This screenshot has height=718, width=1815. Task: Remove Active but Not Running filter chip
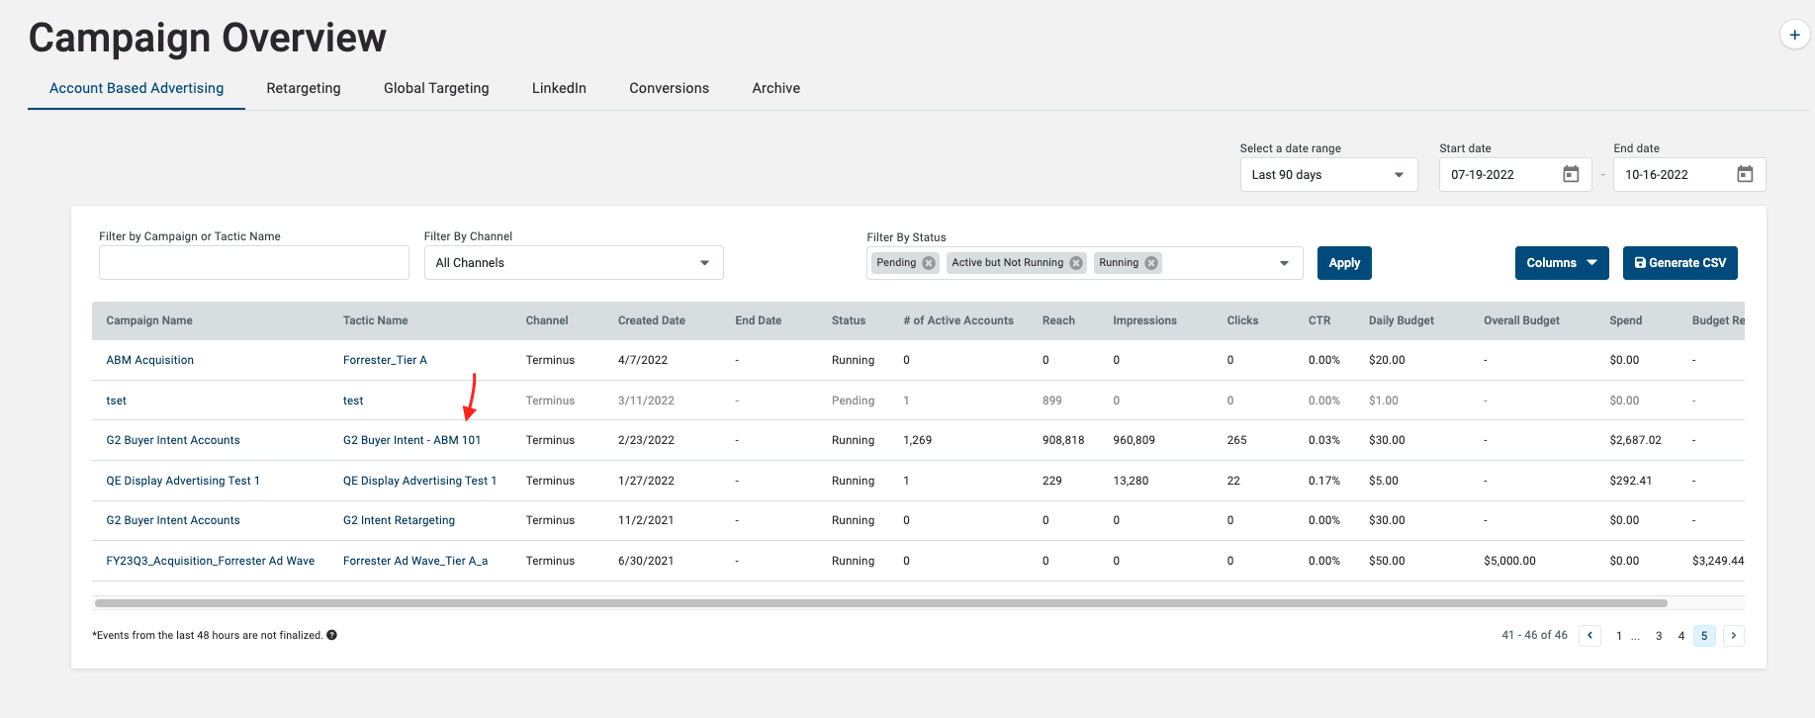(1076, 263)
